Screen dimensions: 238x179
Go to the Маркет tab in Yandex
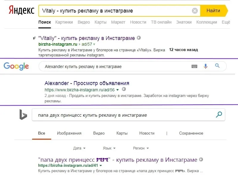pos(118,22)
